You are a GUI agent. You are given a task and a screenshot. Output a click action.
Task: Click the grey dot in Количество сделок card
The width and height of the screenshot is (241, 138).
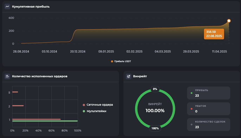192,124
